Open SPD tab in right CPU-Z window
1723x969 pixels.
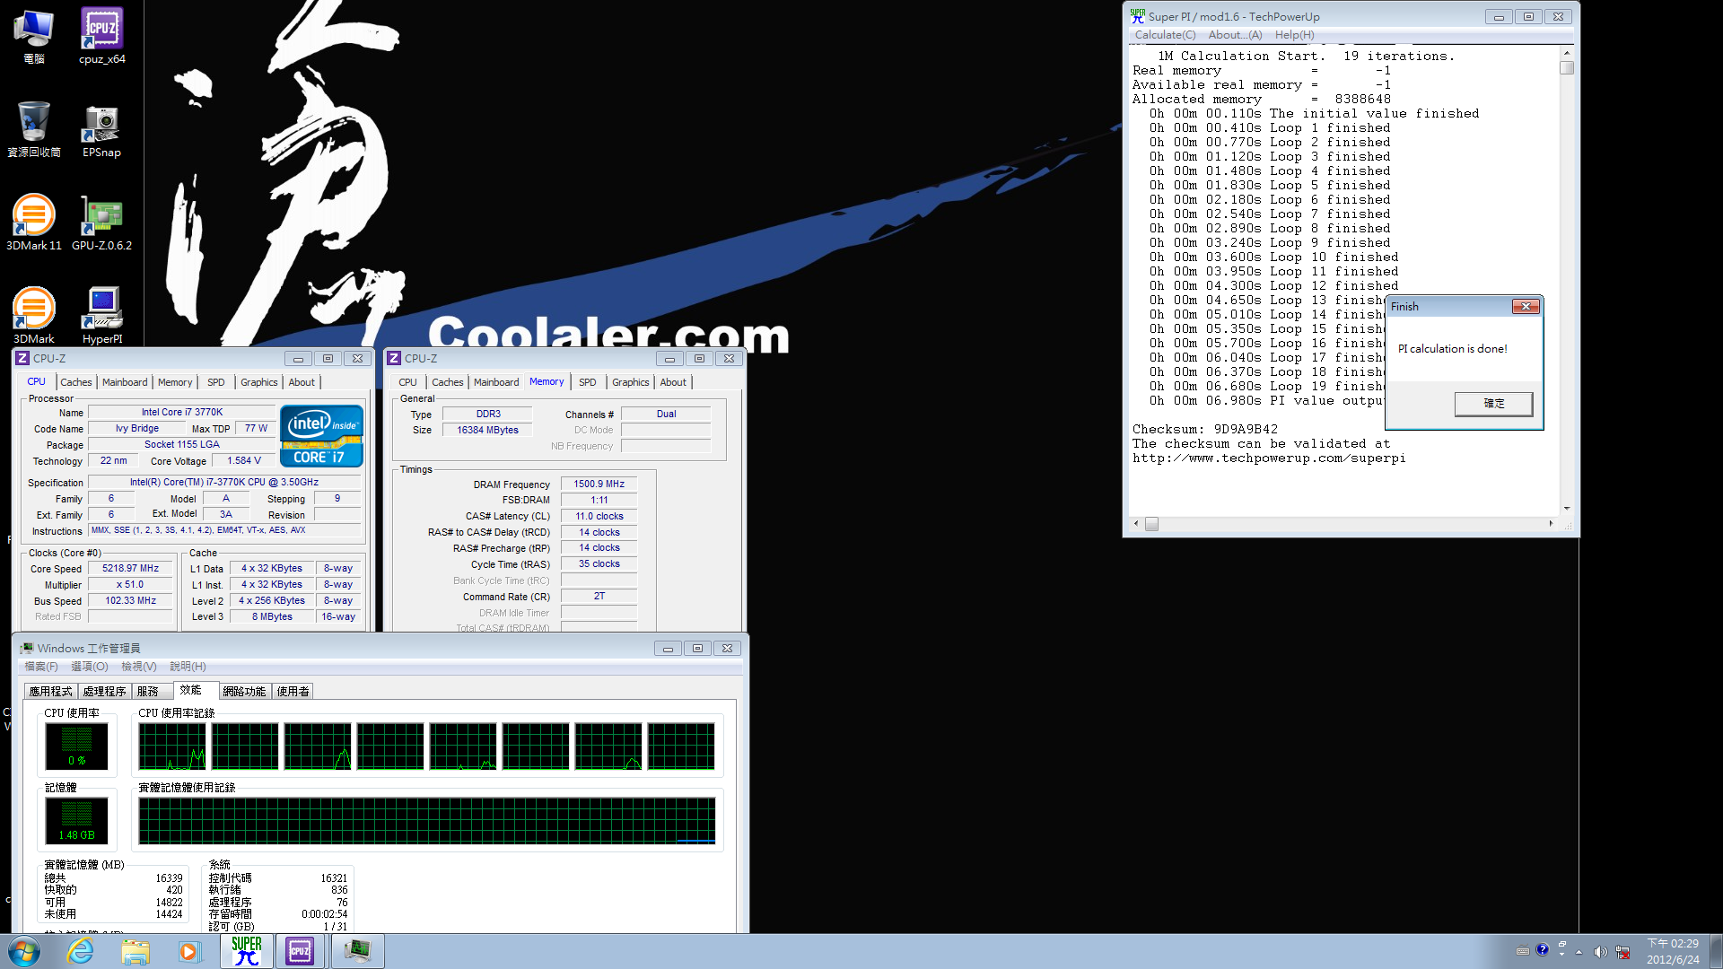click(588, 382)
